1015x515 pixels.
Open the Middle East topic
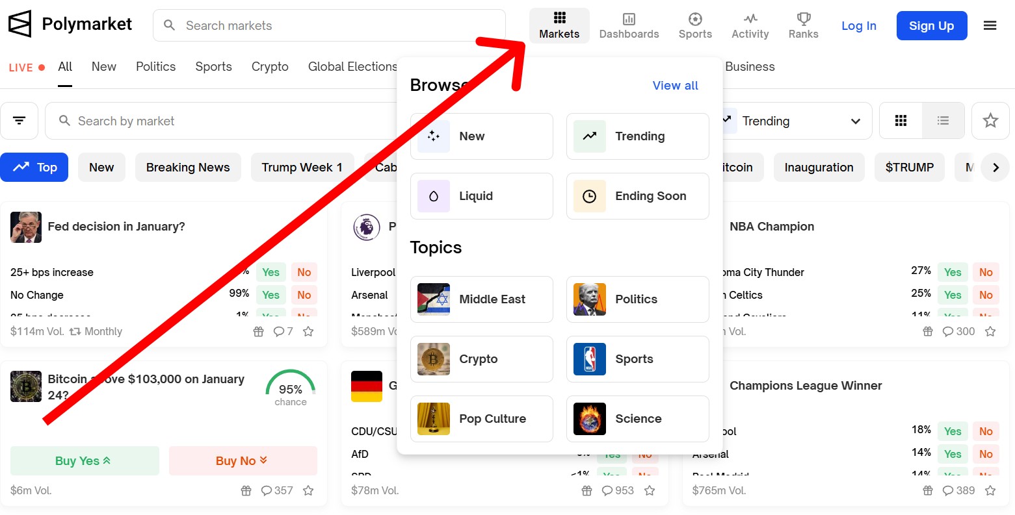click(482, 299)
